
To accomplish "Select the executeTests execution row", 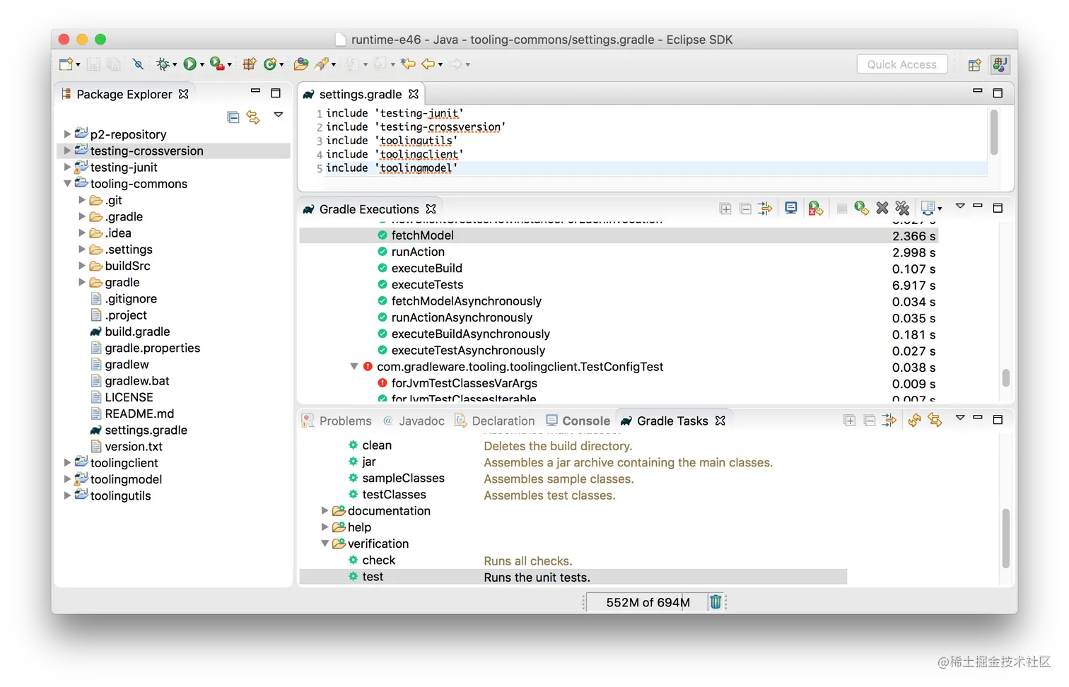I will tap(619, 284).
